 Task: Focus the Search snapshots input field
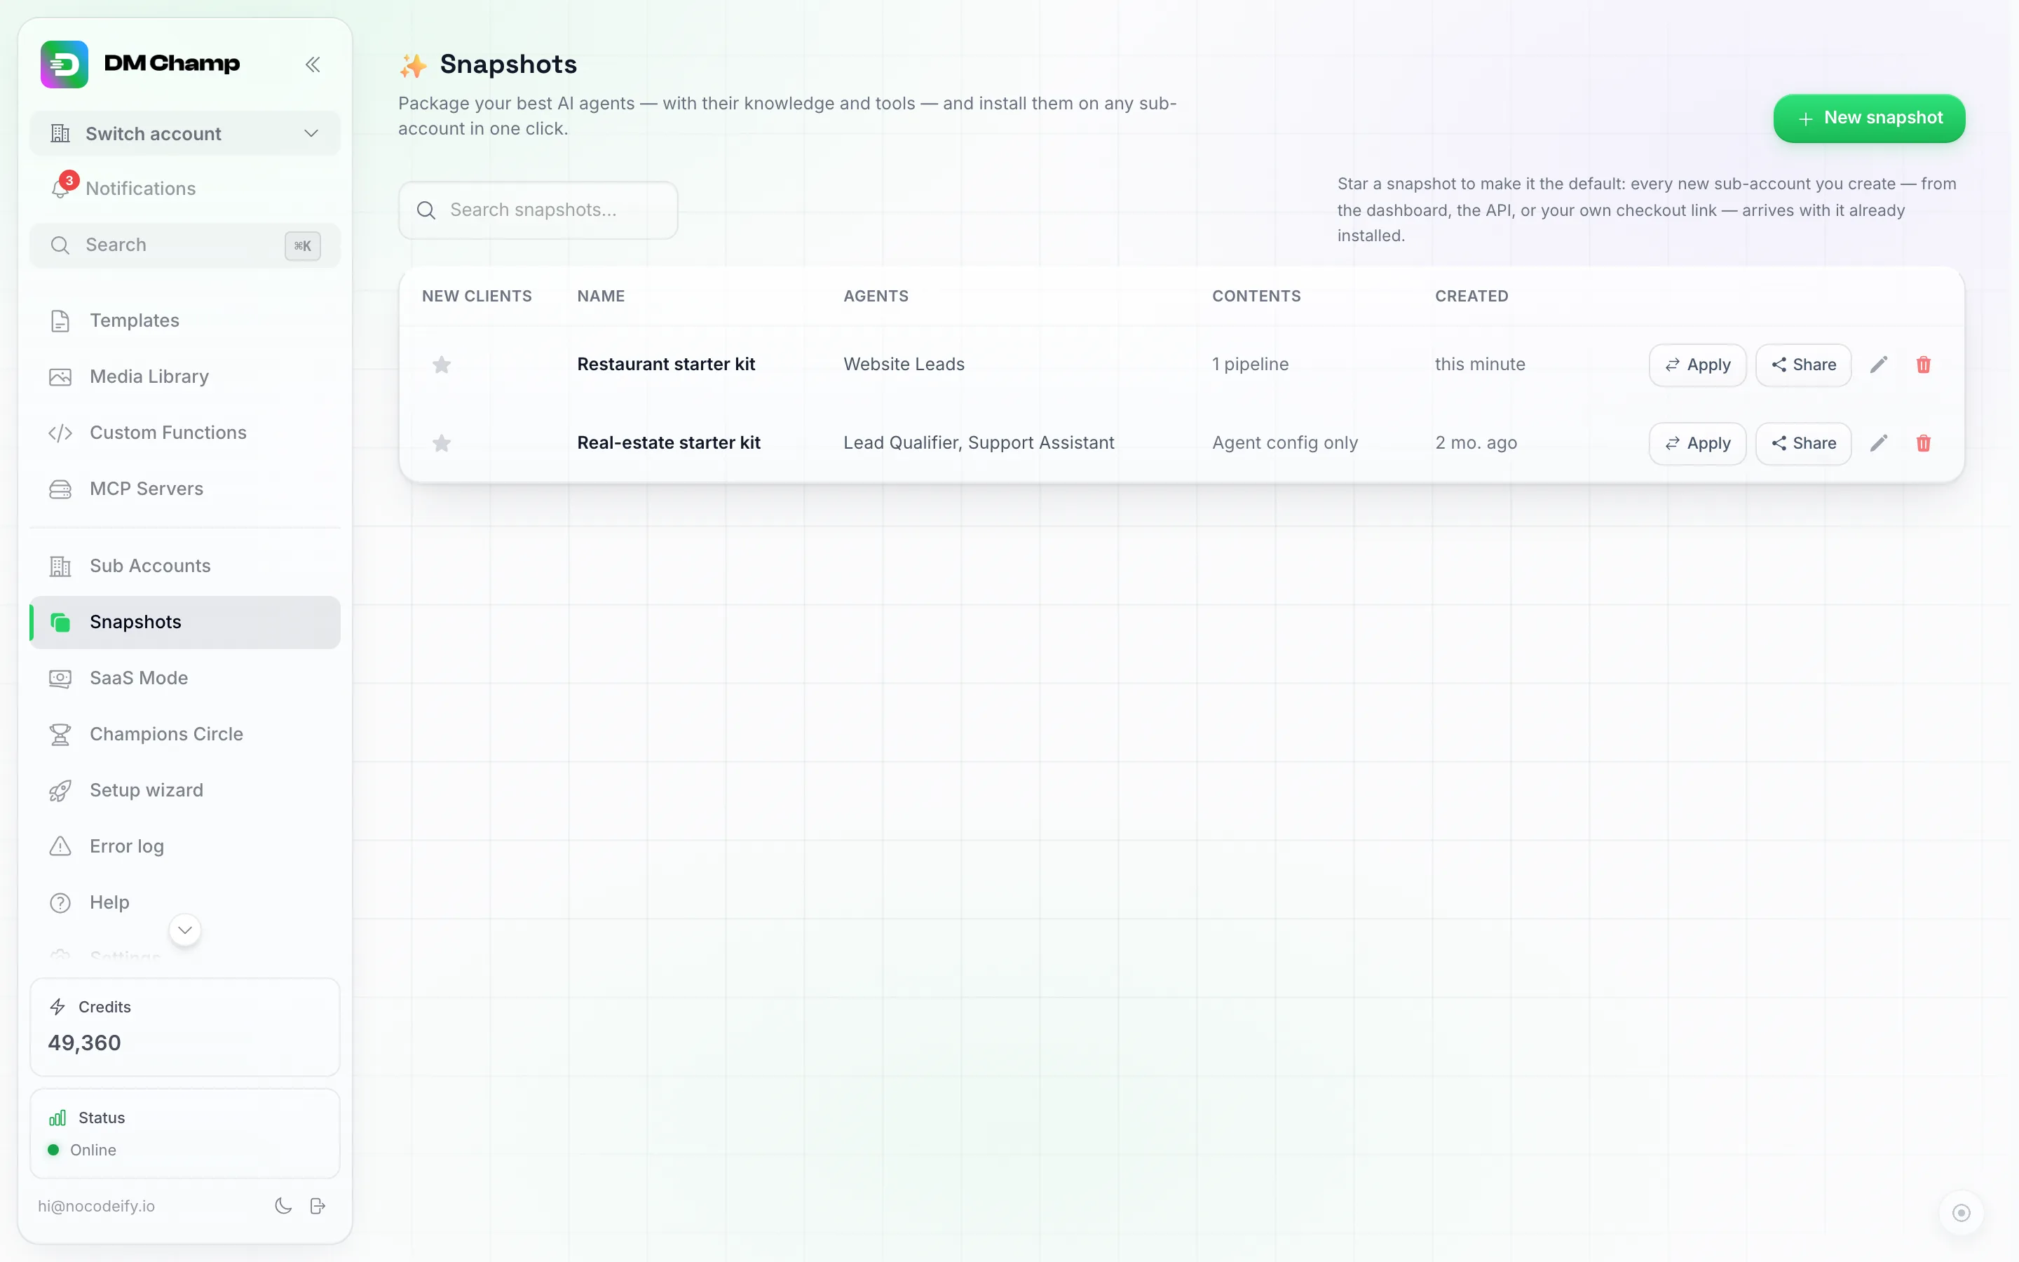point(538,210)
